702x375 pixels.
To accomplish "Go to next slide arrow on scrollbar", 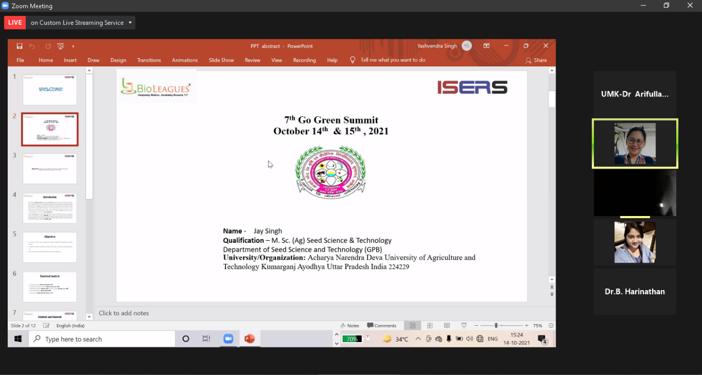I will tap(552, 294).
